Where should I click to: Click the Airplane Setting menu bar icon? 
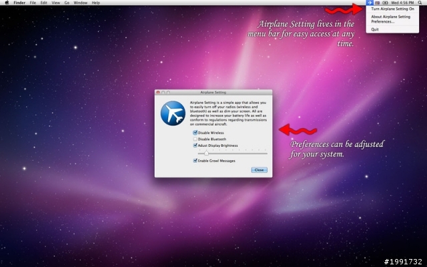pos(370,3)
